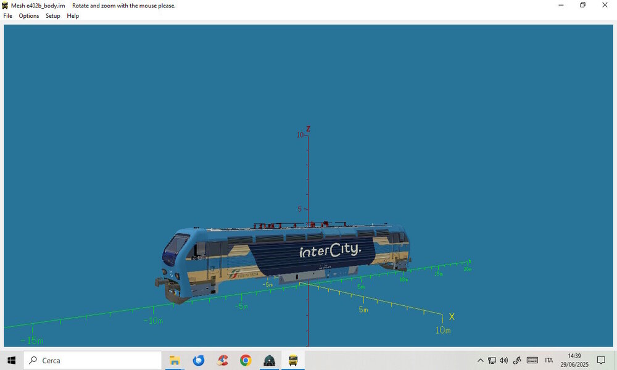The height and width of the screenshot is (370, 617).
Task: Open Google Chrome from the taskbar
Action: pyautogui.click(x=246, y=360)
